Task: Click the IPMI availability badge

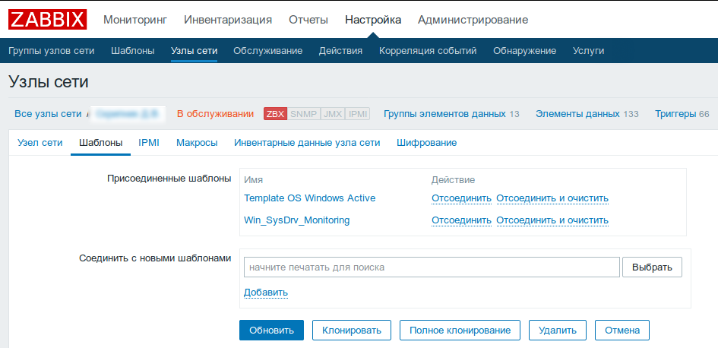Action: (358, 114)
